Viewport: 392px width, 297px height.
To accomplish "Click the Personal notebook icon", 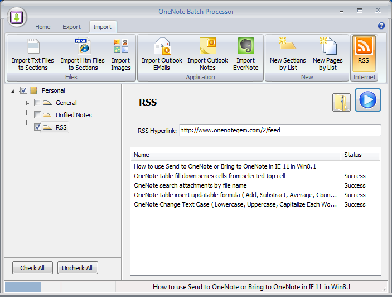I will click(33, 90).
